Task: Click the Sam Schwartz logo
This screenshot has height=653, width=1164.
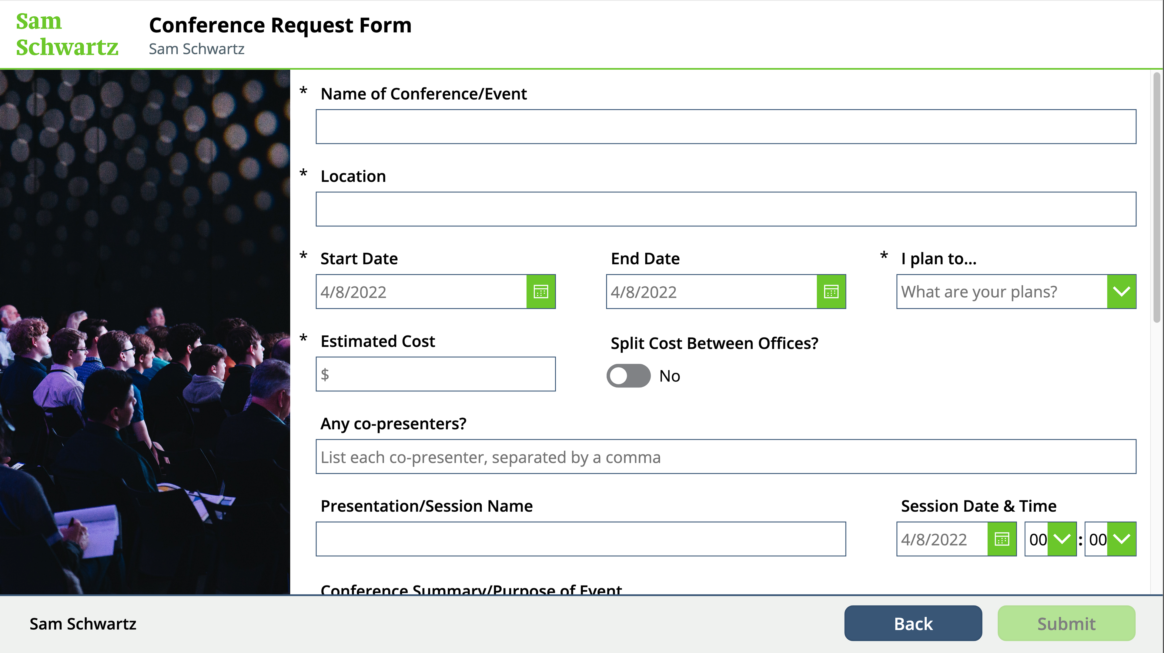Action: (x=67, y=34)
